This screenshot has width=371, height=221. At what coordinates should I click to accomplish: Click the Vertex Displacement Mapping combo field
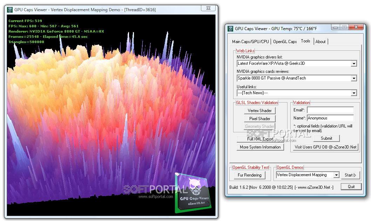pyautogui.click(x=308, y=175)
